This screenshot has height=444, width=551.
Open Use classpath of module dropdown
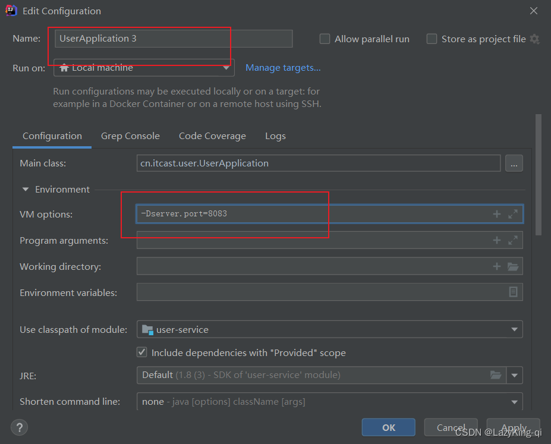pos(329,329)
